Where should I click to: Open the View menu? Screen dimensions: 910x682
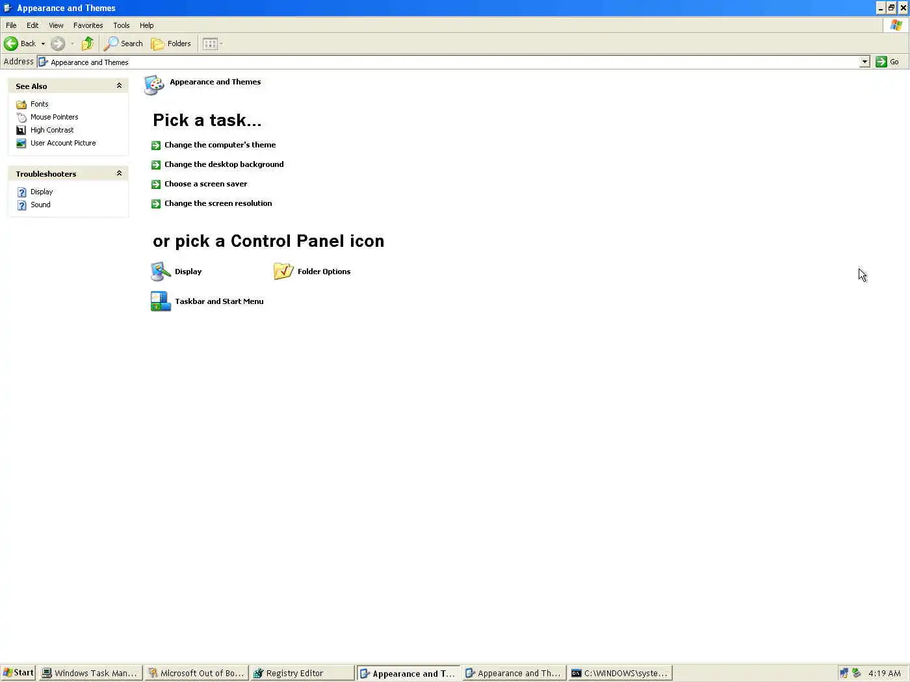coord(56,25)
